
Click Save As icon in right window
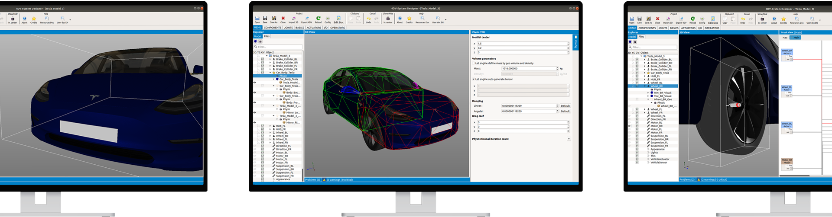tap(648, 19)
